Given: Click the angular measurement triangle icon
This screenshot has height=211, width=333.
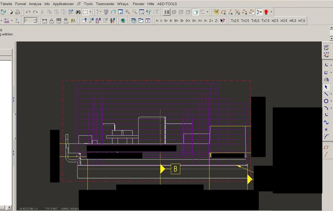Looking at the screenshot, I should 52,21.
